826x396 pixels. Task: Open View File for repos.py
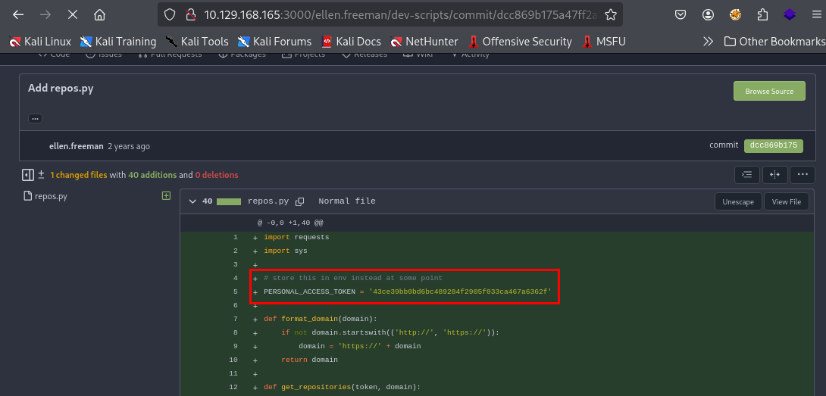click(x=786, y=202)
